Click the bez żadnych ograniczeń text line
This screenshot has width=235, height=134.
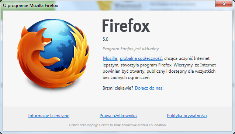point(127,77)
